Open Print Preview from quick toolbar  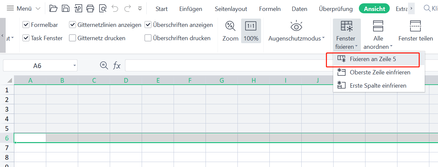pyautogui.click(x=102, y=9)
